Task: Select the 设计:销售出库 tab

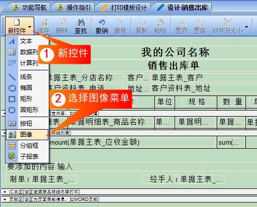Action: [183, 8]
